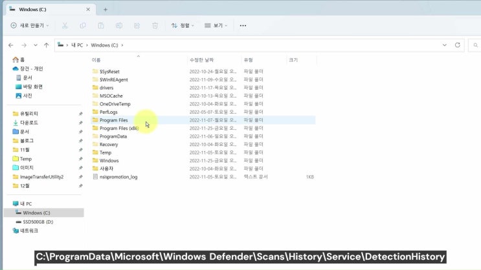This screenshot has height=270, width=481.
Task: Click the Delete trash icon
Action: click(x=155, y=26)
